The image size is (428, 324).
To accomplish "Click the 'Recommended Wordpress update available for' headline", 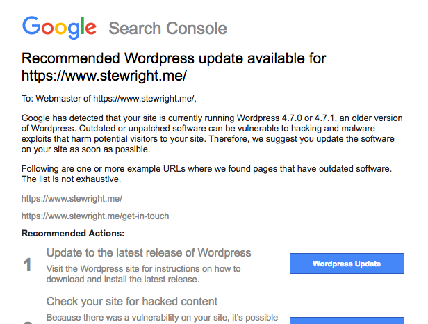I will point(174,58).
